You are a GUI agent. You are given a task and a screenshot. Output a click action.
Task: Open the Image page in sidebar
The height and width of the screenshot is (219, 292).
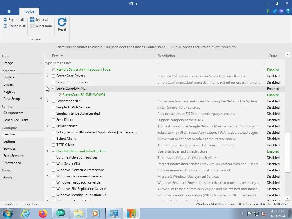(x=22, y=63)
